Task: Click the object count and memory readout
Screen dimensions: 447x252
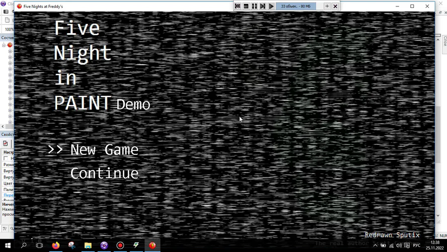Action: point(296,6)
